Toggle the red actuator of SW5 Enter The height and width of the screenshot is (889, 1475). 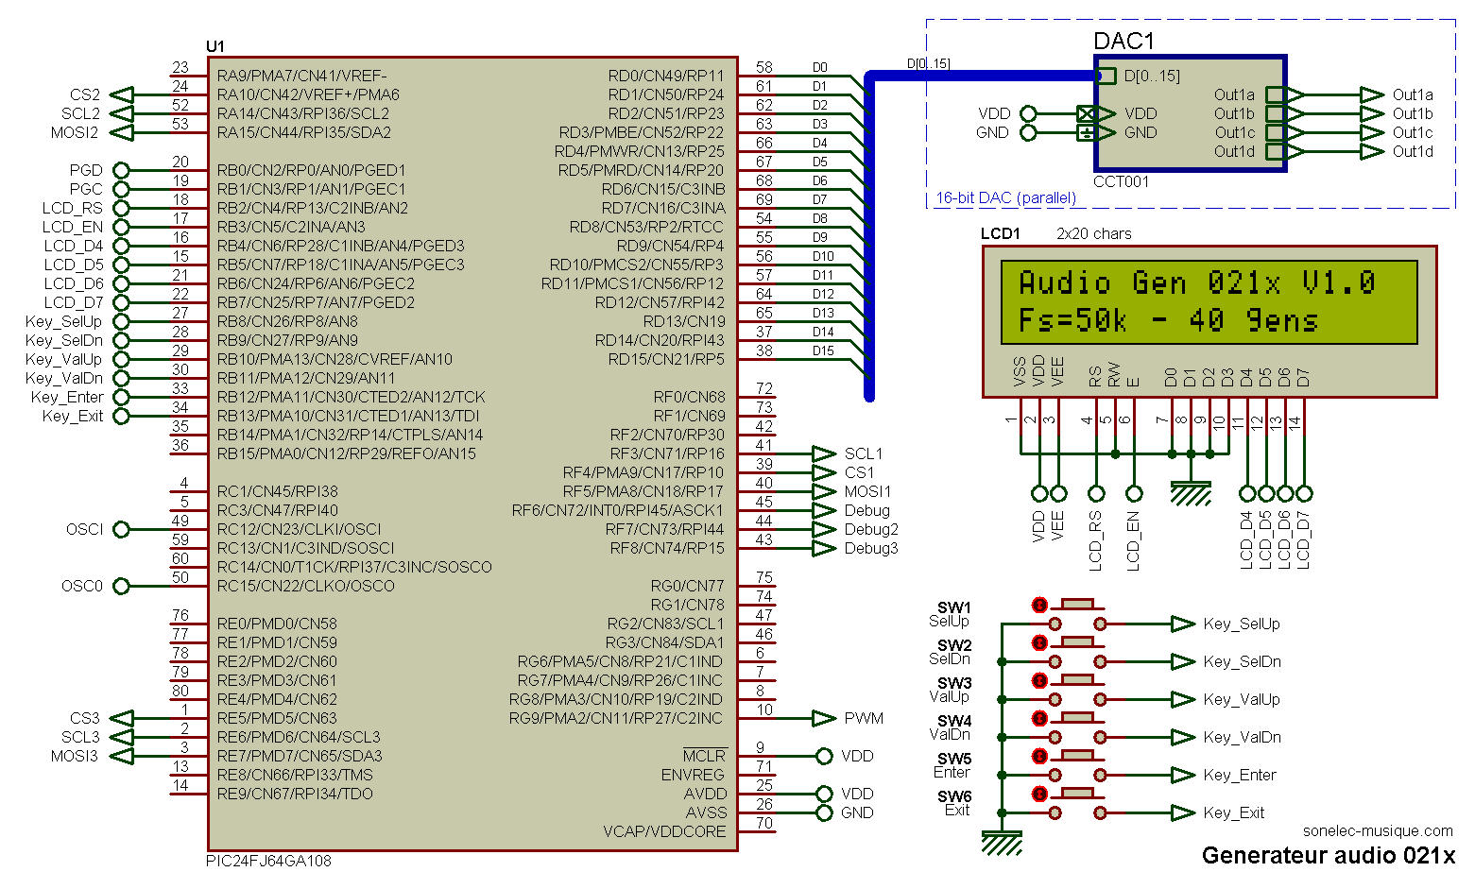pyautogui.click(x=1039, y=756)
